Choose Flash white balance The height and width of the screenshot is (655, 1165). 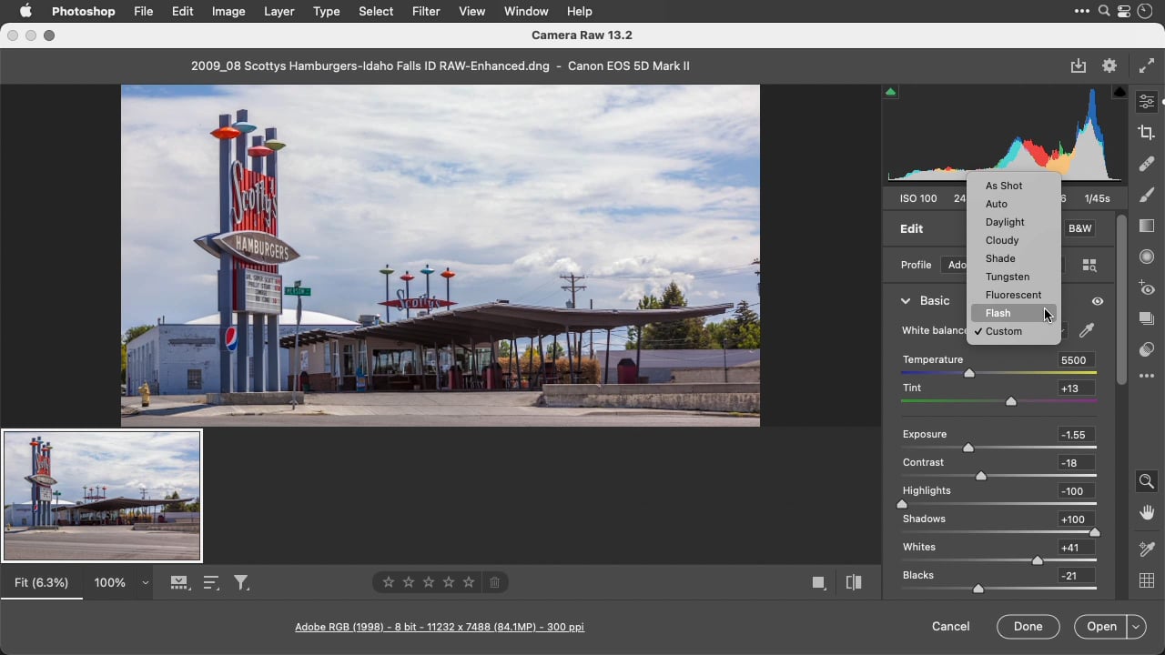(1013, 313)
